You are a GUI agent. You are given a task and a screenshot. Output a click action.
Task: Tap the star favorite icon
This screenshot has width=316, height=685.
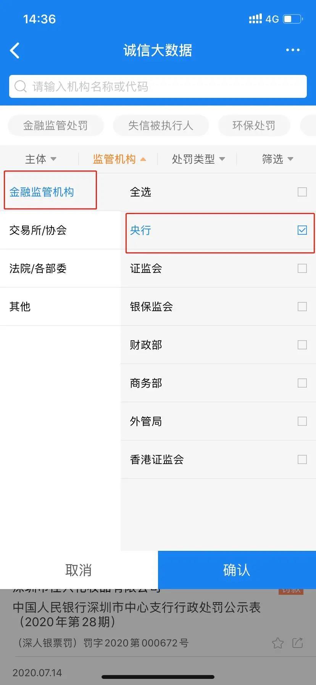[x=277, y=643]
